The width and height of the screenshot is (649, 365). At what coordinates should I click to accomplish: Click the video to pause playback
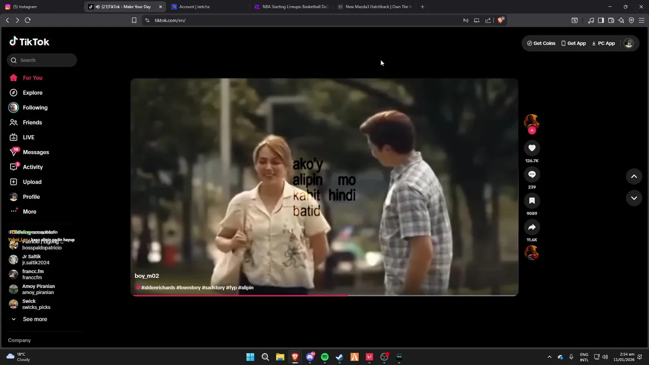pos(324,187)
